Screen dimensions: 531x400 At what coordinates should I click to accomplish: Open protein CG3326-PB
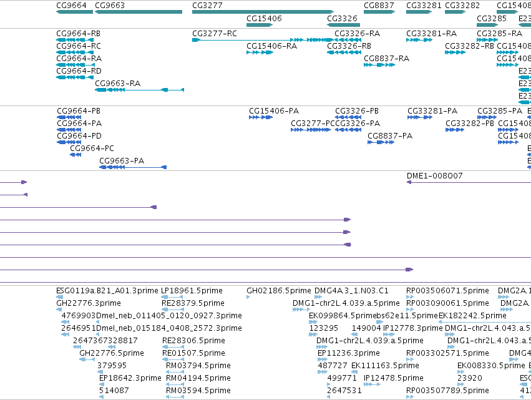357,111
